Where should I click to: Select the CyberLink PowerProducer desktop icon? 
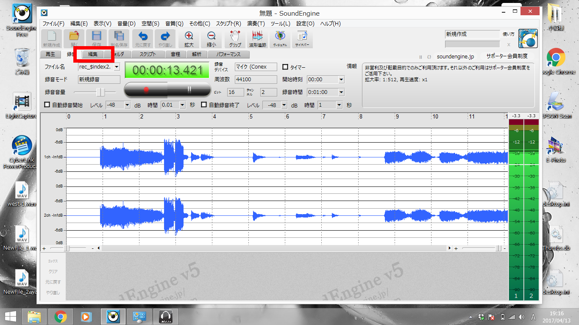click(x=22, y=151)
